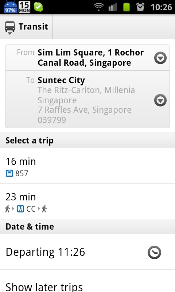Viewport: 175px width, 292px height.
Task: Tap the first walking figure icon
Action: point(7,209)
